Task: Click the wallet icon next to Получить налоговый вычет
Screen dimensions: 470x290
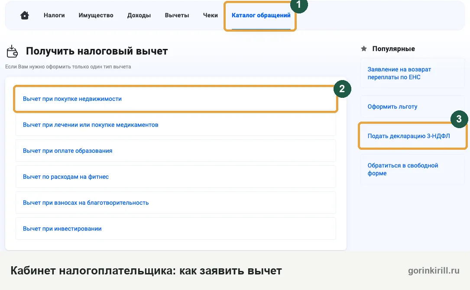Action: [12, 51]
